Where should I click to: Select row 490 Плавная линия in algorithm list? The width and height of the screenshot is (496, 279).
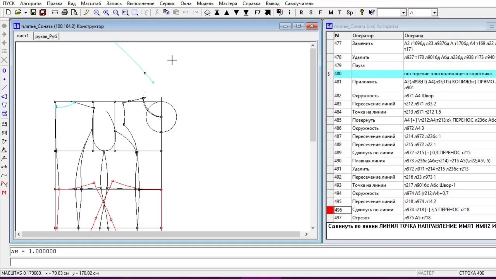pos(369,161)
